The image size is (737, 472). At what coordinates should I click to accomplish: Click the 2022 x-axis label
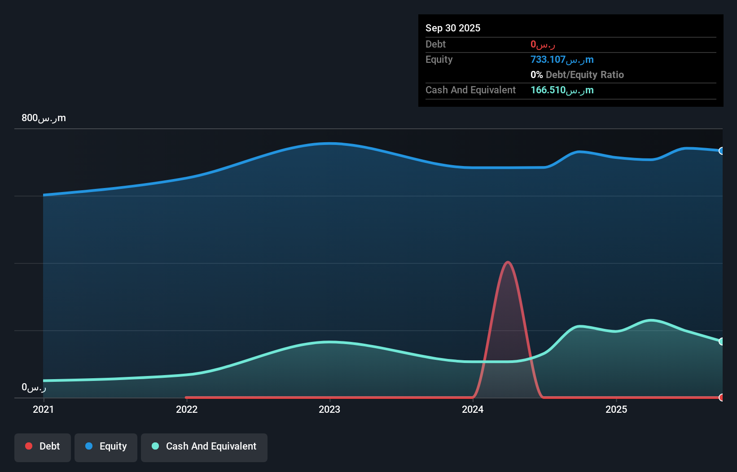pos(187,409)
